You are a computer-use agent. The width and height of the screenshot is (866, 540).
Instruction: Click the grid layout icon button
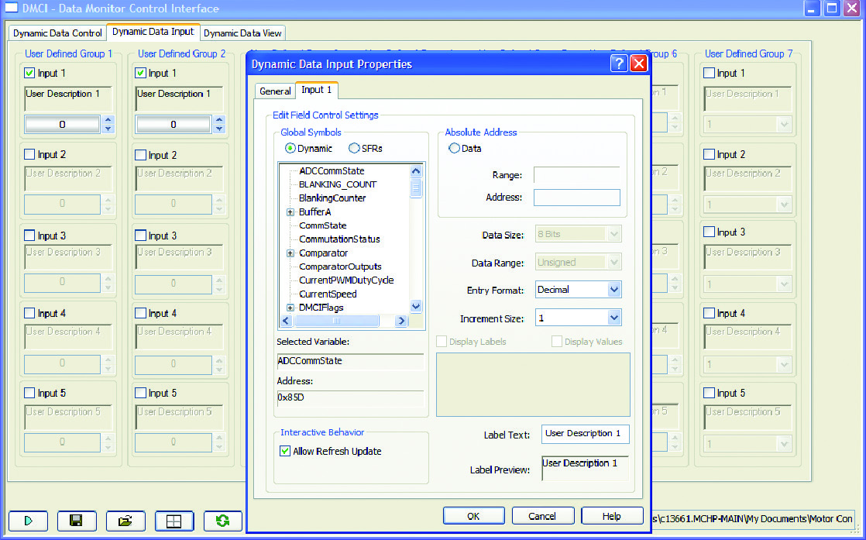coord(174,521)
